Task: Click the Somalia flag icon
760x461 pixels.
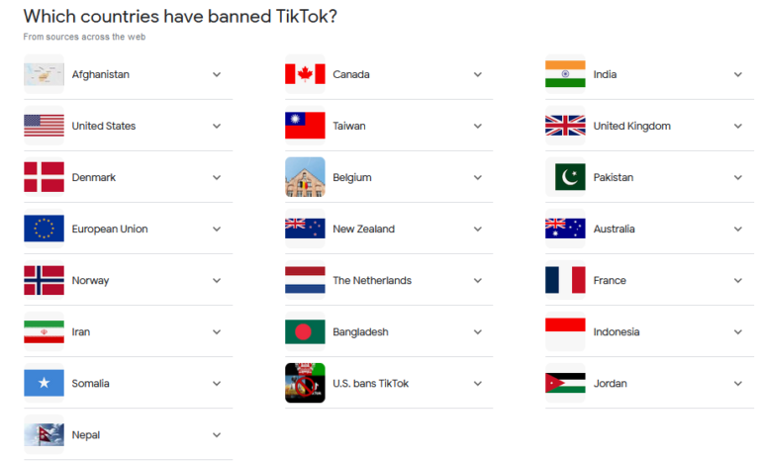Action: point(44,383)
